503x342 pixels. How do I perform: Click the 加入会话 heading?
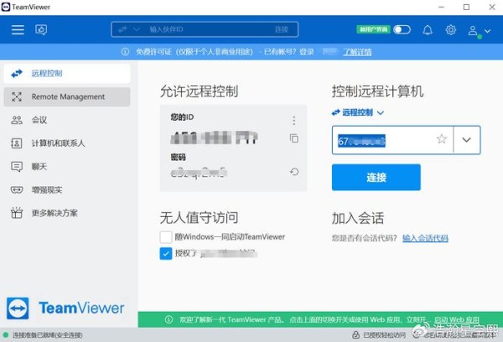[358, 219]
